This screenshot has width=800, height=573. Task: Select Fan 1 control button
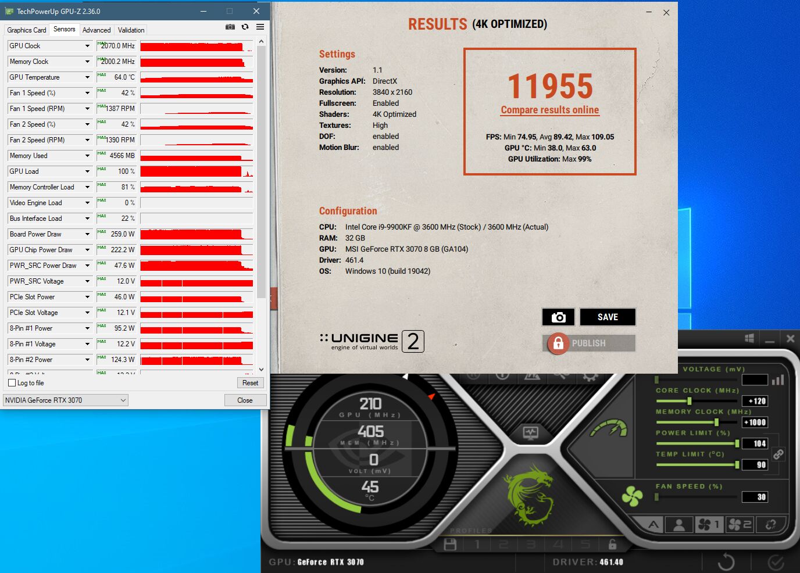(709, 525)
